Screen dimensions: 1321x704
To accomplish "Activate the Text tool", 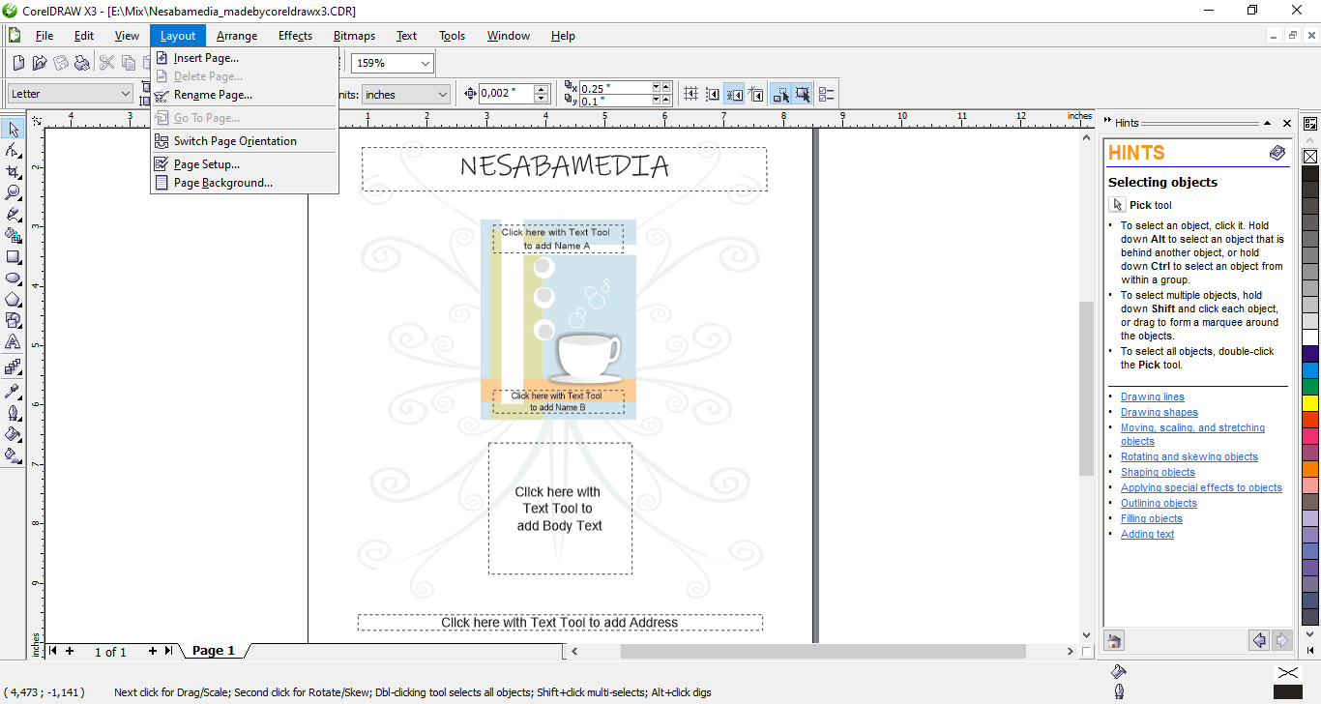I will (14, 342).
